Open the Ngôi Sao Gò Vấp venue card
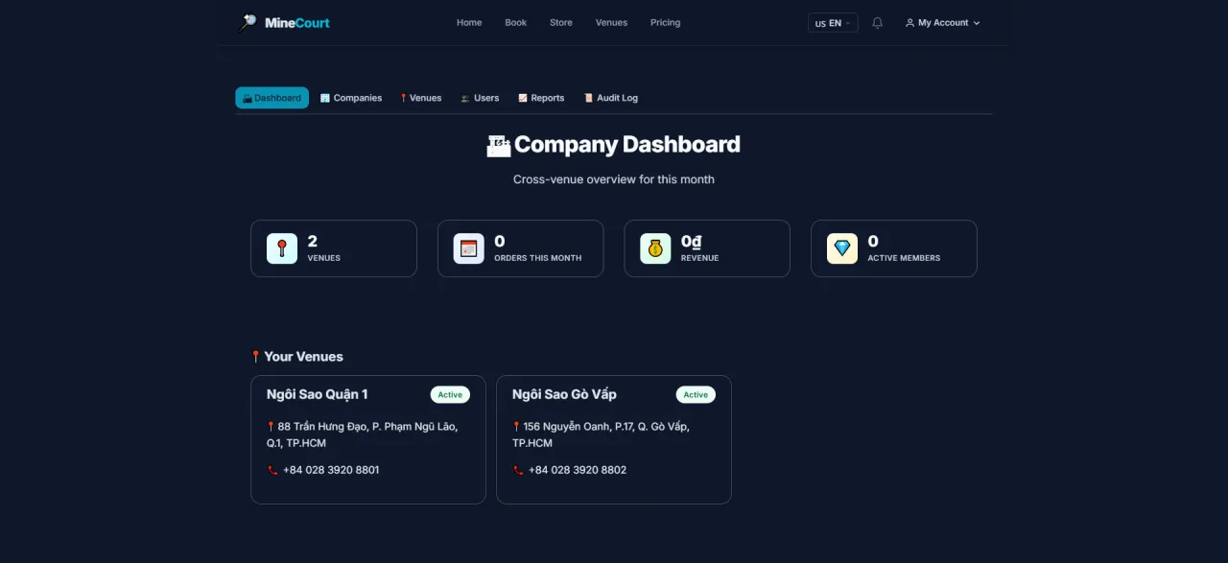The width and height of the screenshot is (1228, 563). point(614,439)
